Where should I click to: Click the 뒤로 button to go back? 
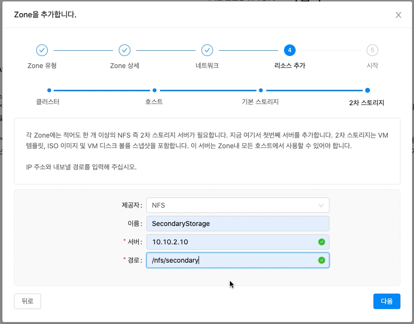click(x=27, y=301)
